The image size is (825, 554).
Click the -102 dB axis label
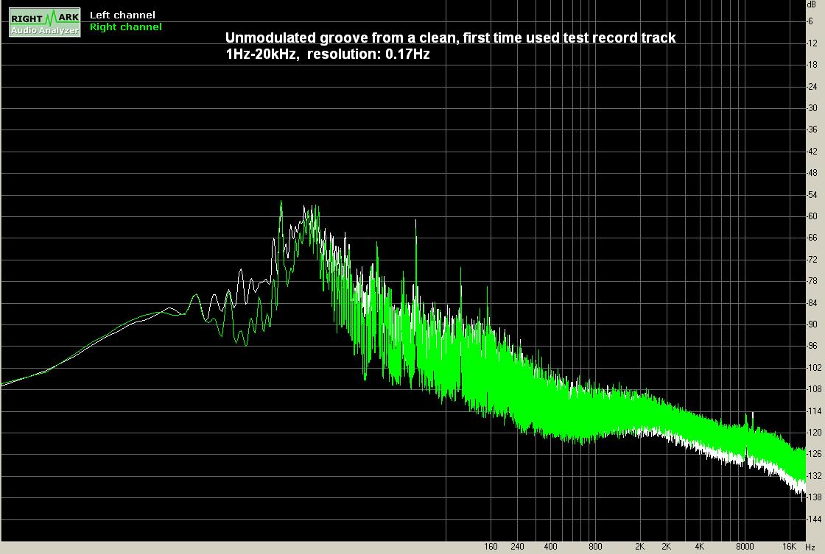pyautogui.click(x=814, y=368)
